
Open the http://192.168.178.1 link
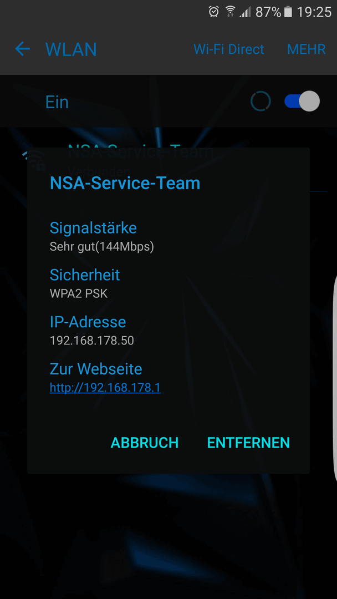(105, 388)
